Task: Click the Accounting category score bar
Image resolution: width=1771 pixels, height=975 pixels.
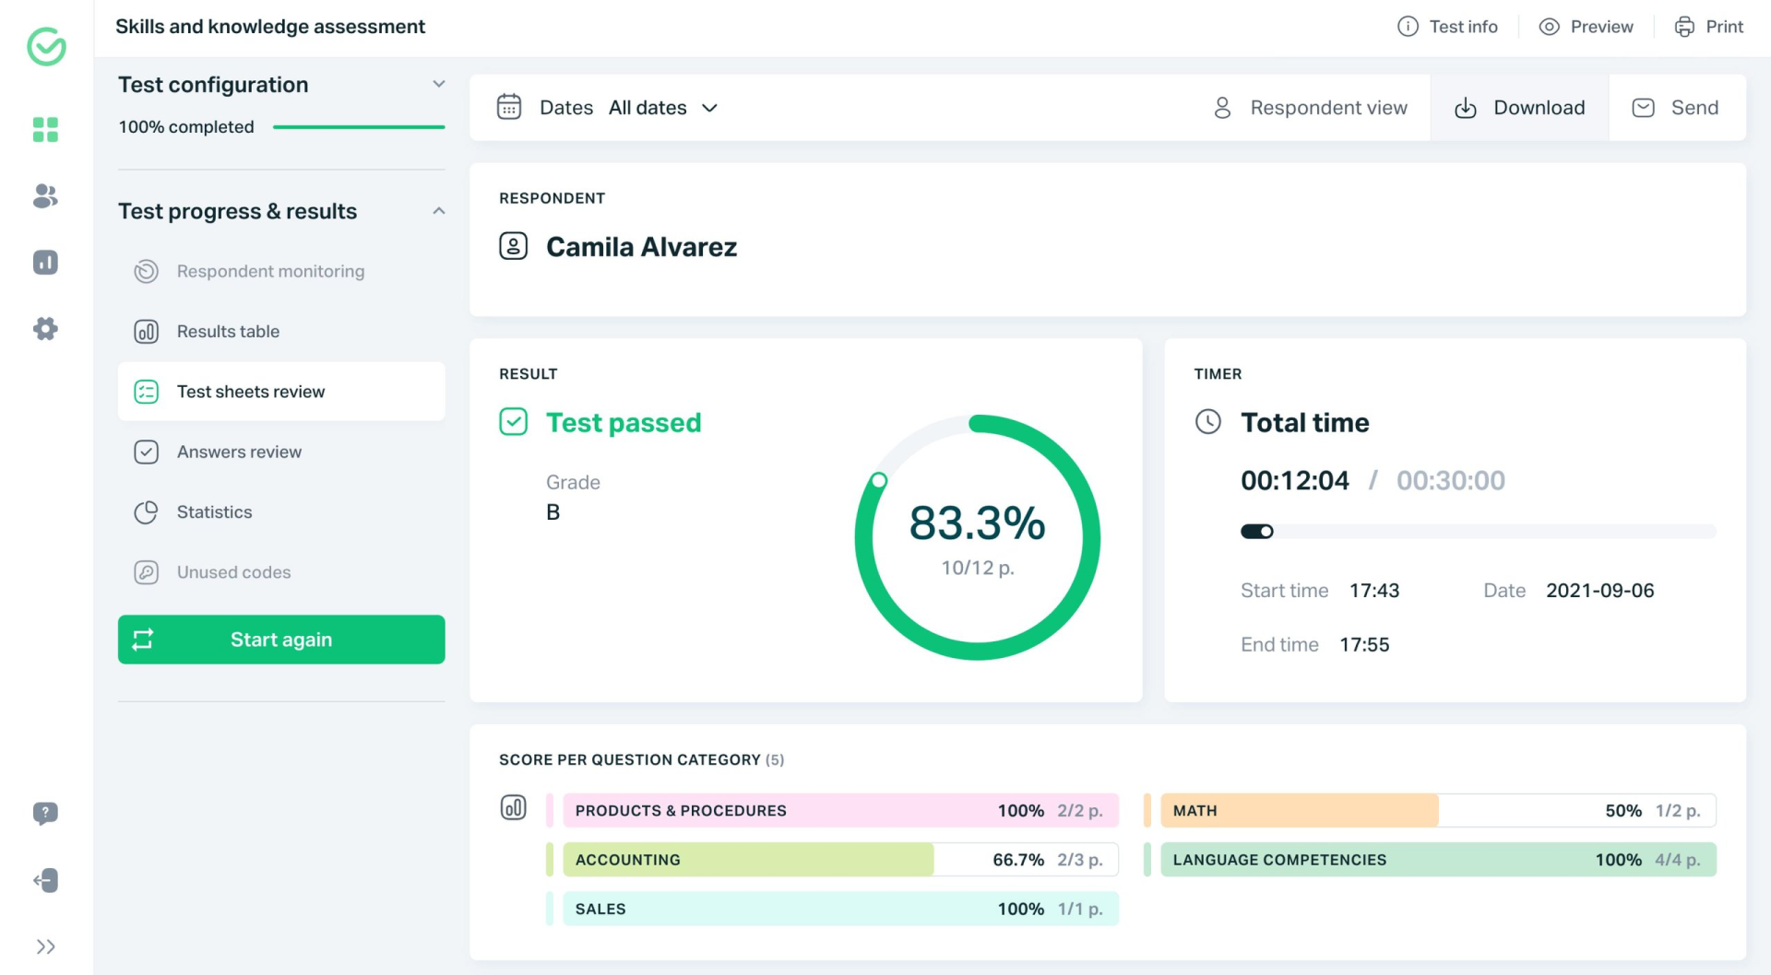Action: click(839, 860)
